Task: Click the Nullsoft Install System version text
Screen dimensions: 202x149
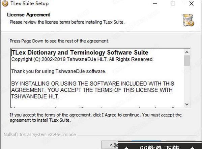Action: [x=40, y=135]
